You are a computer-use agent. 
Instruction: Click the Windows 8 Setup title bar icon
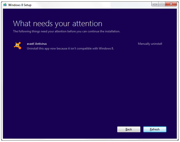(x=5, y=5)
